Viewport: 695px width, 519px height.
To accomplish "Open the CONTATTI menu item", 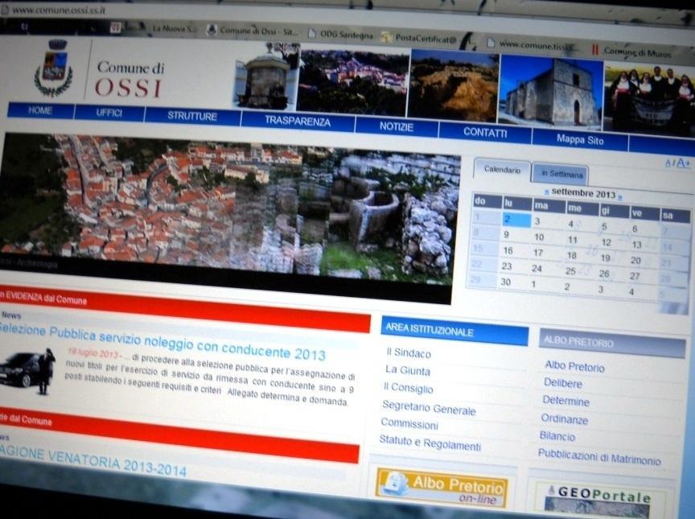I will pos(485,133).
